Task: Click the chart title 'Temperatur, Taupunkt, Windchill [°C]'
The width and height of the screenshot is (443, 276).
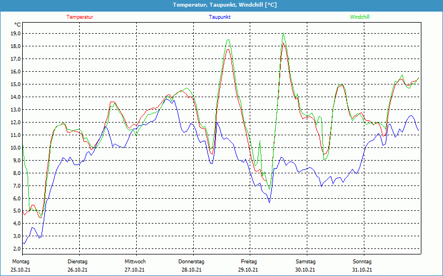Action: point(221,5)
